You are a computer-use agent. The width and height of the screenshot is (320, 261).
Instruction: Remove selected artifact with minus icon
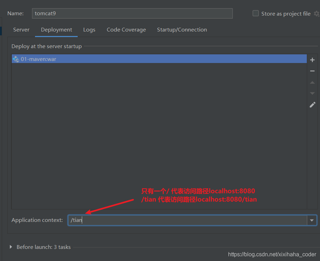(312, 71)
